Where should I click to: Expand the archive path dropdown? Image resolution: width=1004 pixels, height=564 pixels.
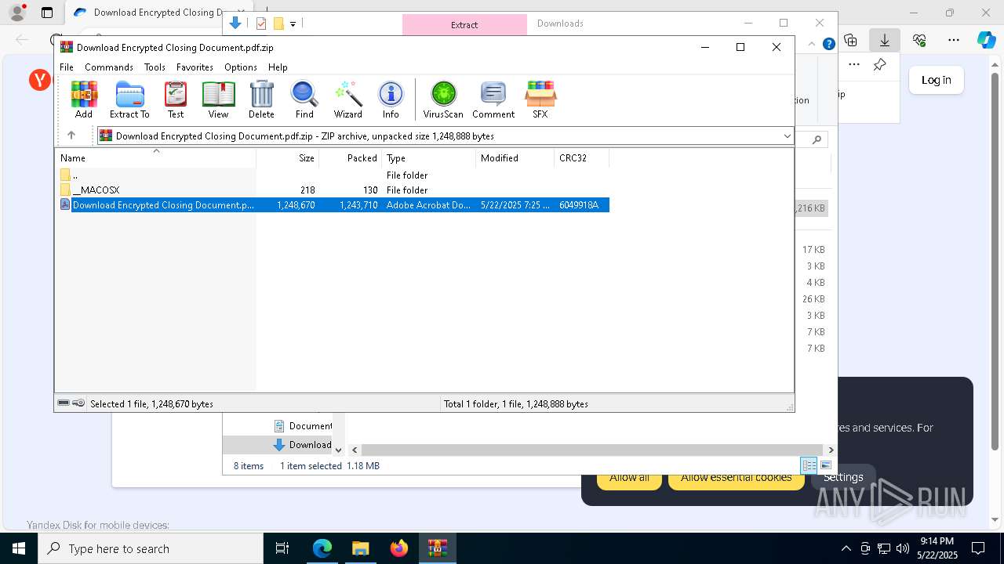tap(787, 136)
